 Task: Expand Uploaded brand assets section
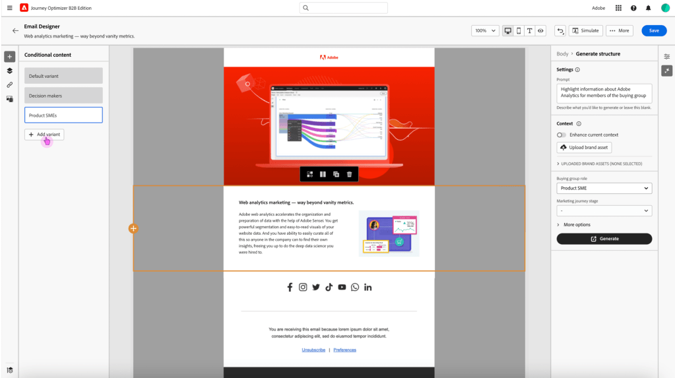coord(599,164)
